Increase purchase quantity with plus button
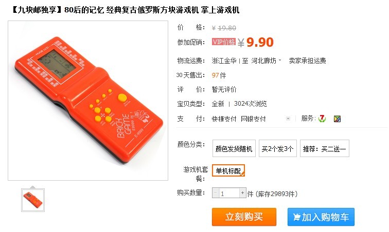The image size is (389, 232). (243, 192)
